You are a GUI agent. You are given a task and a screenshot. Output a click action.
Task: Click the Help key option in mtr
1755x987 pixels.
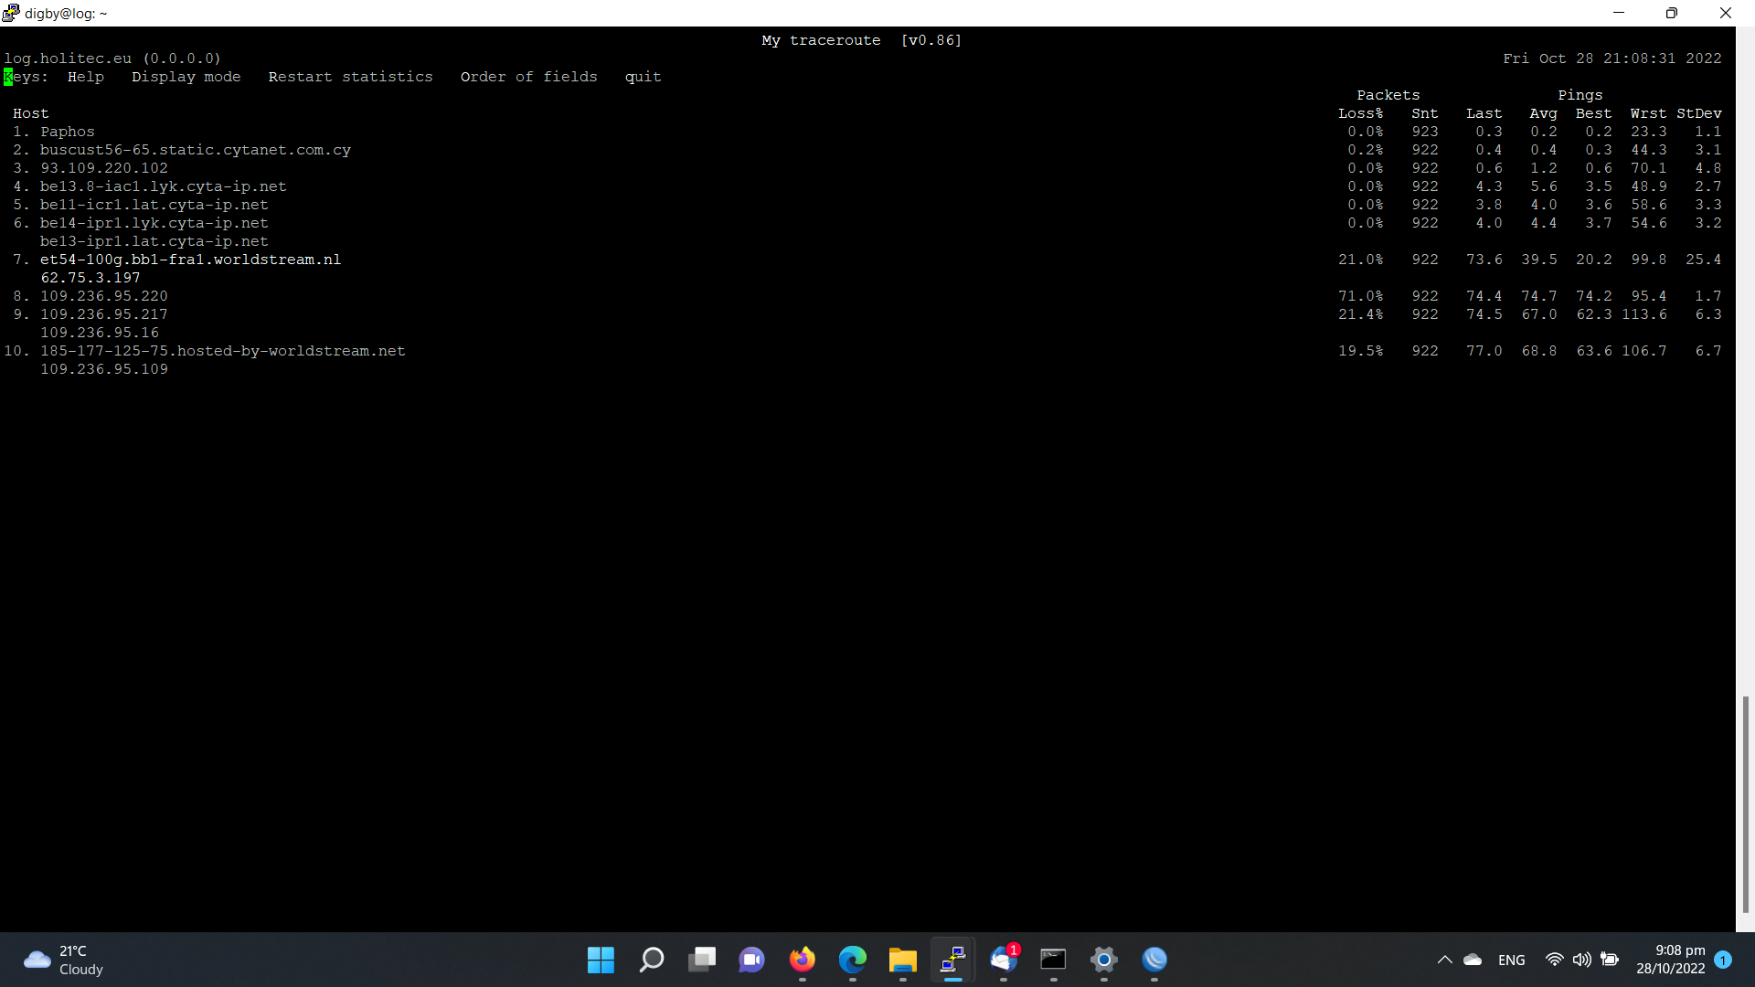[x=86, y=77]
